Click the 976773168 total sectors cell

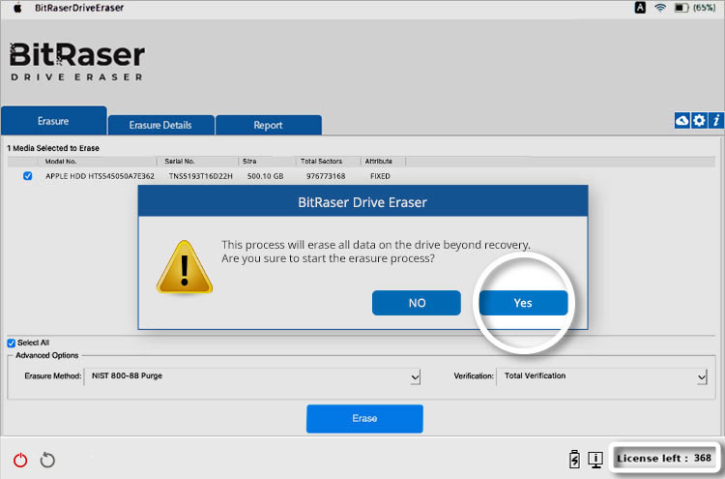(326, 176)
